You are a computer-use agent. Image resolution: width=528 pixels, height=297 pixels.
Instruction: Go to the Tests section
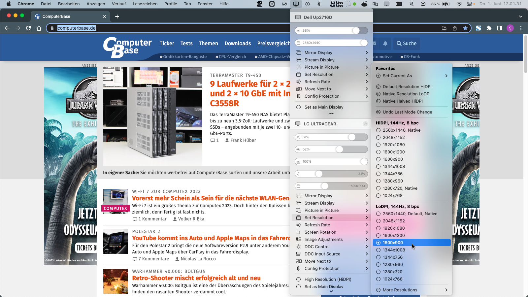tap(186, 43)
